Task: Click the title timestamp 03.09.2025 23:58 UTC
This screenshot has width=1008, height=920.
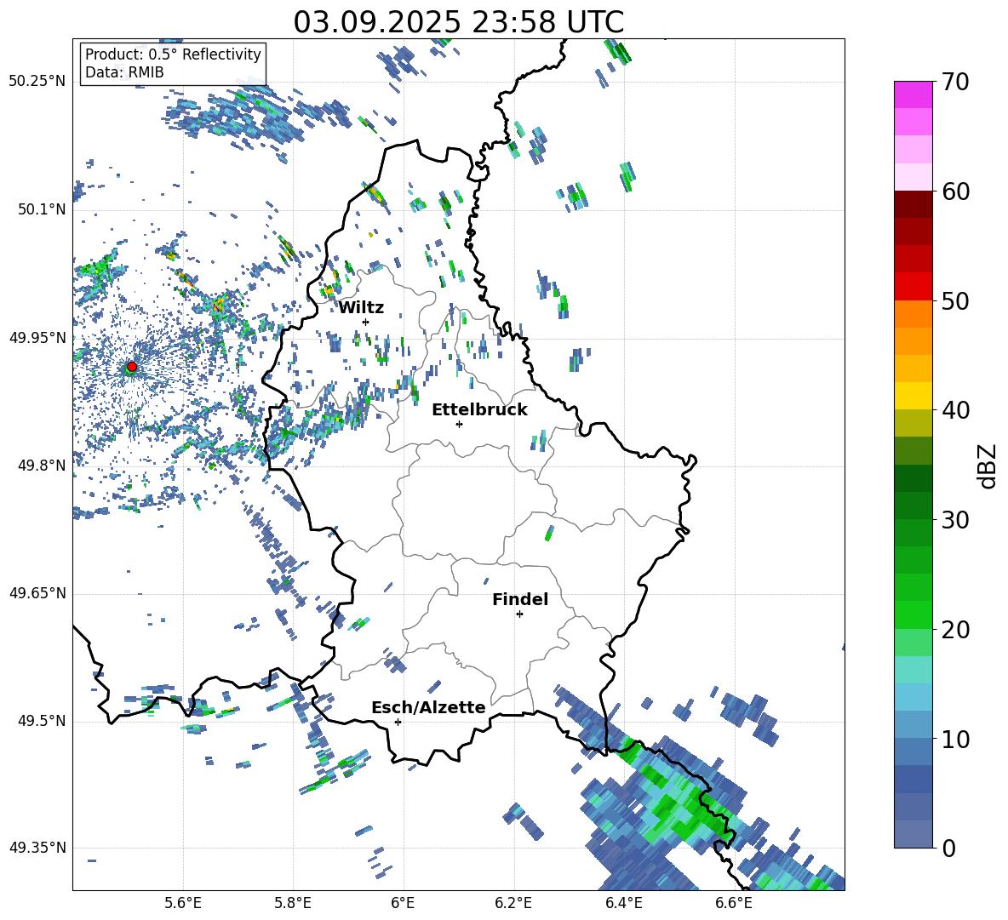Action: [459, 22]
